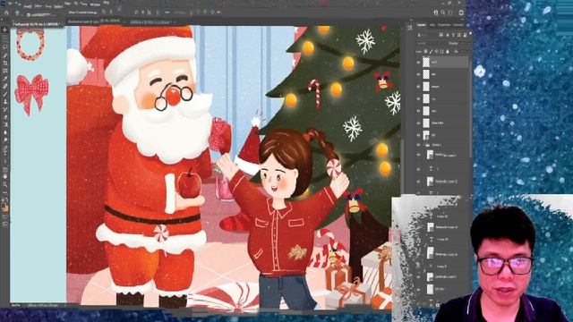Open the Window menu
The image size is (573, 322).
click(95, 4)
